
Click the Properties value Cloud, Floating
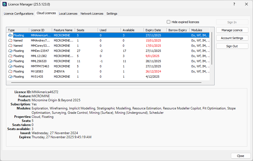click(42, 117)
